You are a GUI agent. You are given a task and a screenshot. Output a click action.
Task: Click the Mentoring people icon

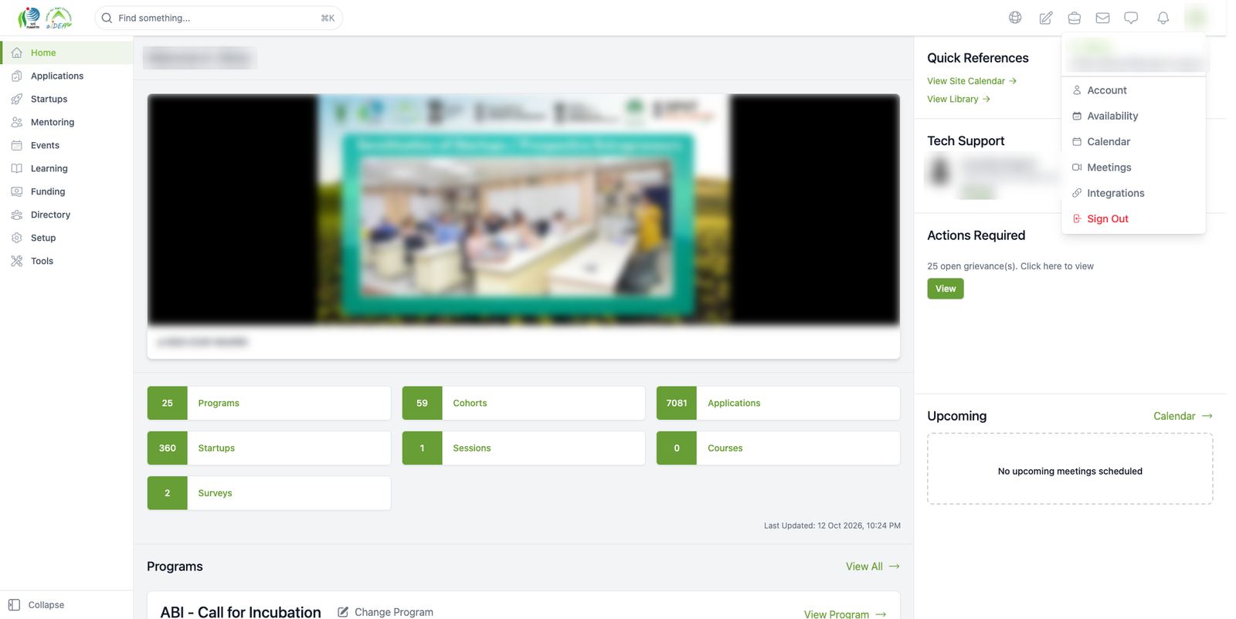(x=16, y=122)
